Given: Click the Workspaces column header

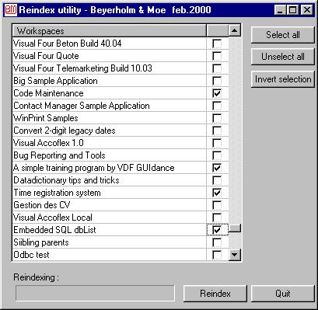Looking at the screenshot, I should click(x=110, y=31).
